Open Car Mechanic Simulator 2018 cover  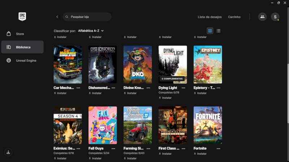click(x=68, y=65)
